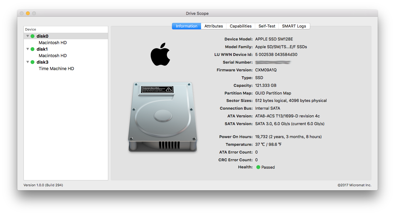Collapse the disk1 disclosure triangle
Screen dimensions: 395x215
point(28,49)
